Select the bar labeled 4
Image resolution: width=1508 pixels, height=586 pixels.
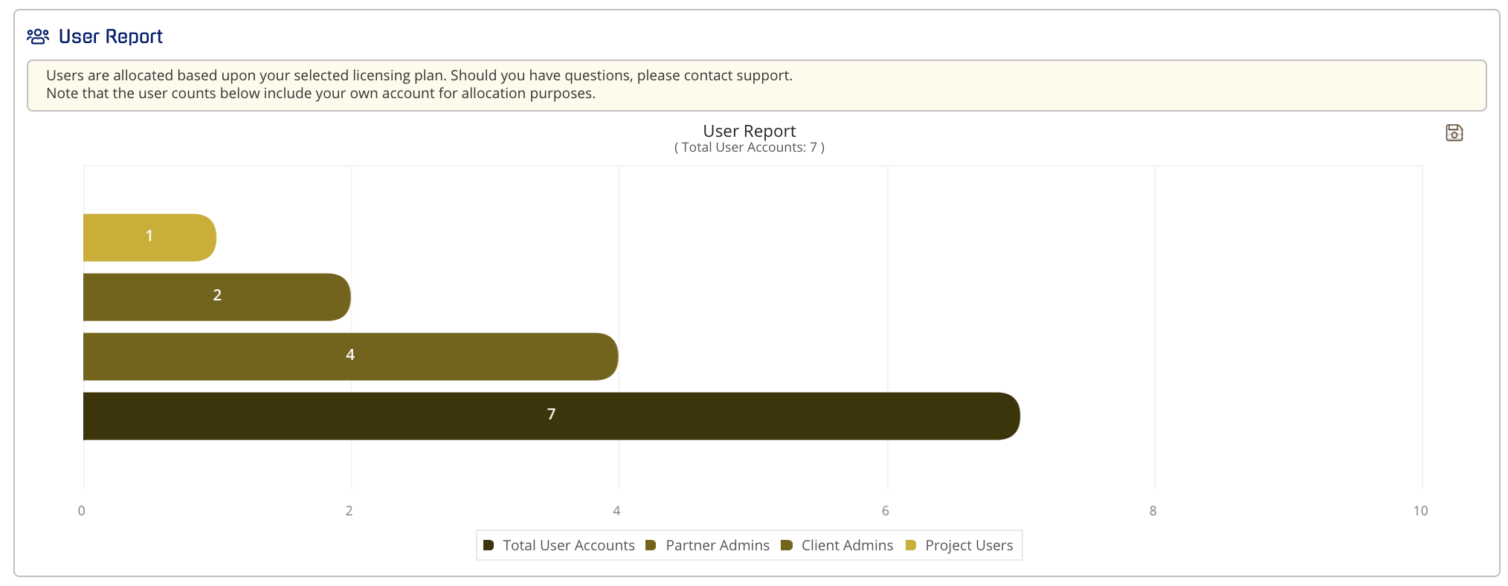tap(350, 356)
